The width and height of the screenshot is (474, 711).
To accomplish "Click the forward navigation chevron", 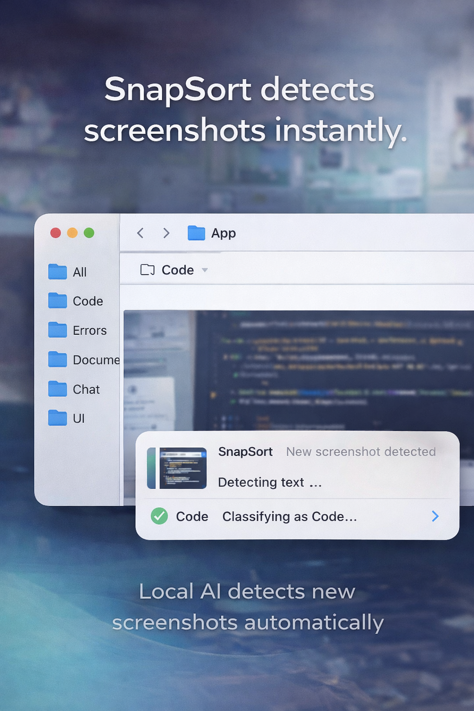I will tap(166, 233).
